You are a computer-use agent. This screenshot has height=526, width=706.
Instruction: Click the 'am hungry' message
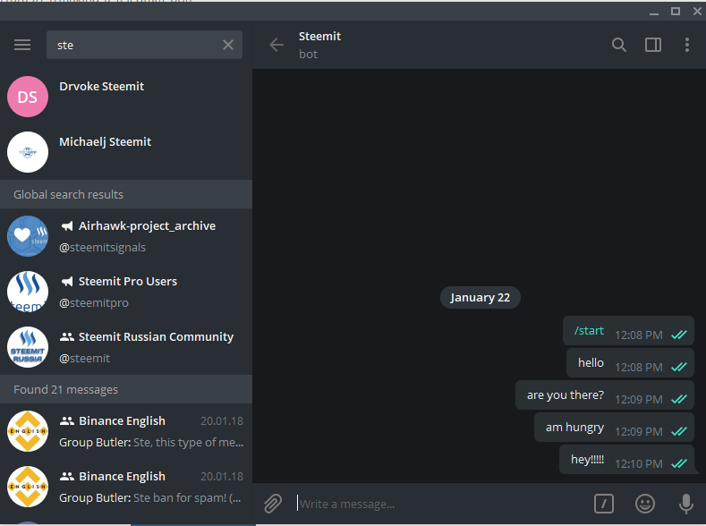(614, 427)
